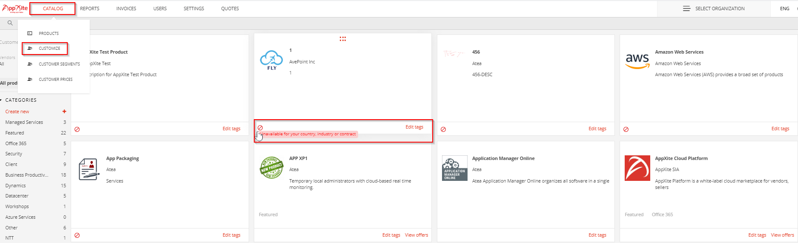The width and height of the screenshot is (798, 243).
Task: Click Edit tags on Application Manager Online card
Action: tap(597, 235)
